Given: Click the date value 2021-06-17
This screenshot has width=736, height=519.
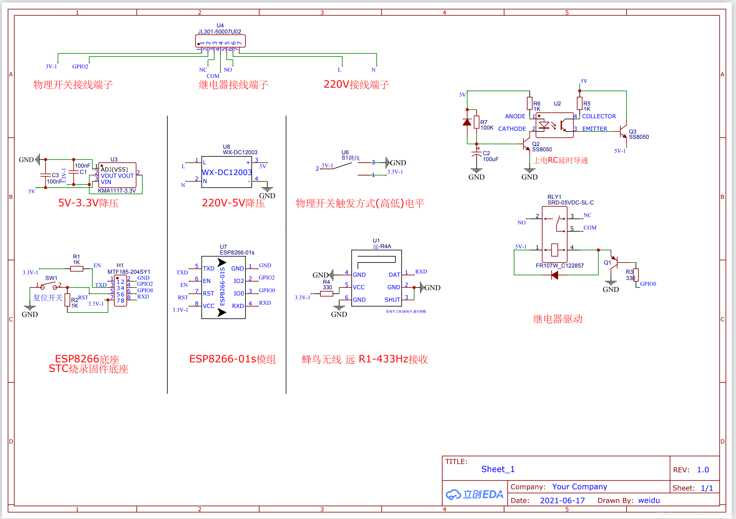Looking at the screenshot, I should coord(563,500).
